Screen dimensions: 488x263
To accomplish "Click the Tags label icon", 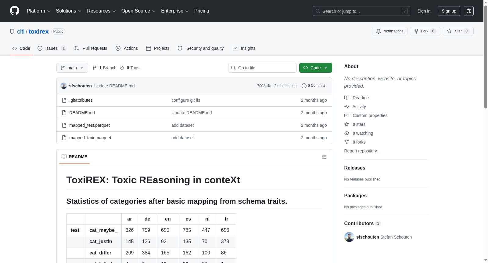I will pyautogui.click(x=122, y=68).
